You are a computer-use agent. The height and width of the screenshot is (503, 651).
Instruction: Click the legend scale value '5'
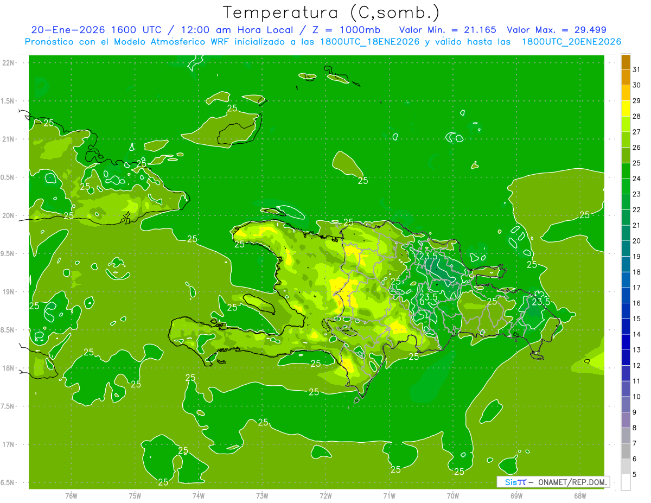click(x=635, y=475)
